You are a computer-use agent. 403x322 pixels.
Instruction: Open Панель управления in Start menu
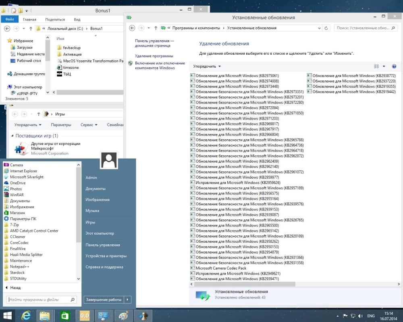pos(102,245)
